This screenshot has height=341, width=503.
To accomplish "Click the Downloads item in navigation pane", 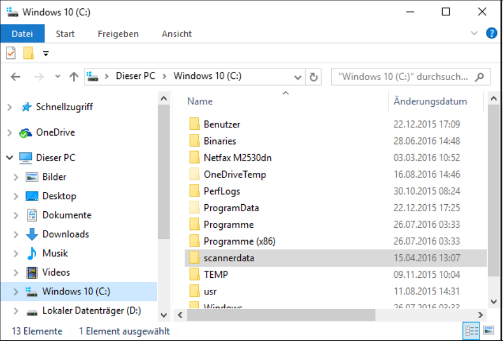I will point(65,234).
